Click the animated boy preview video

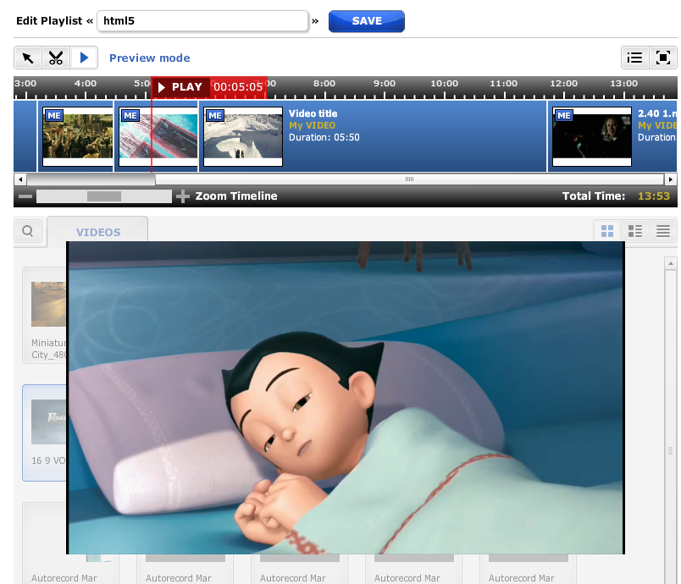346,398
